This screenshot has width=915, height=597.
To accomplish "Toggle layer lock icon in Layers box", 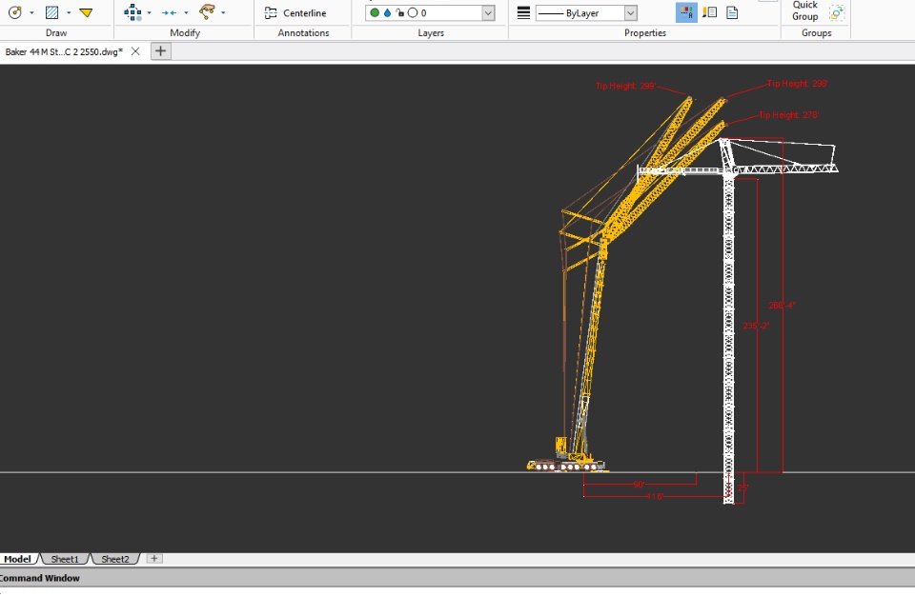I will [399, 13].
